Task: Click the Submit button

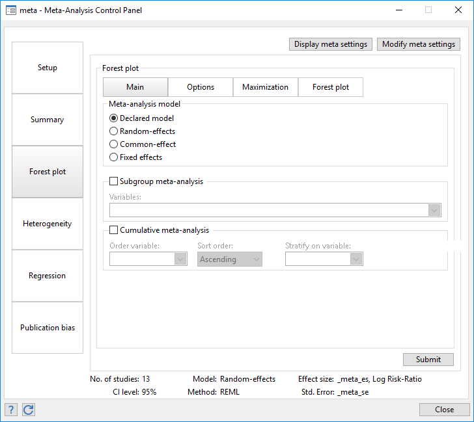Action: [x=428, y=360]
